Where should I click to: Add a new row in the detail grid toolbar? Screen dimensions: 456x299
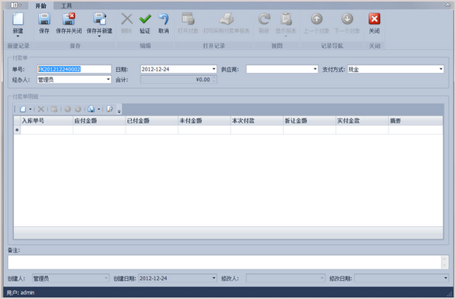pos(22,109)
